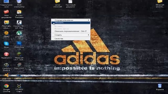Launch the Camtasia Studio 8 icon
The image size is (168, 94).
click(6, 65)
